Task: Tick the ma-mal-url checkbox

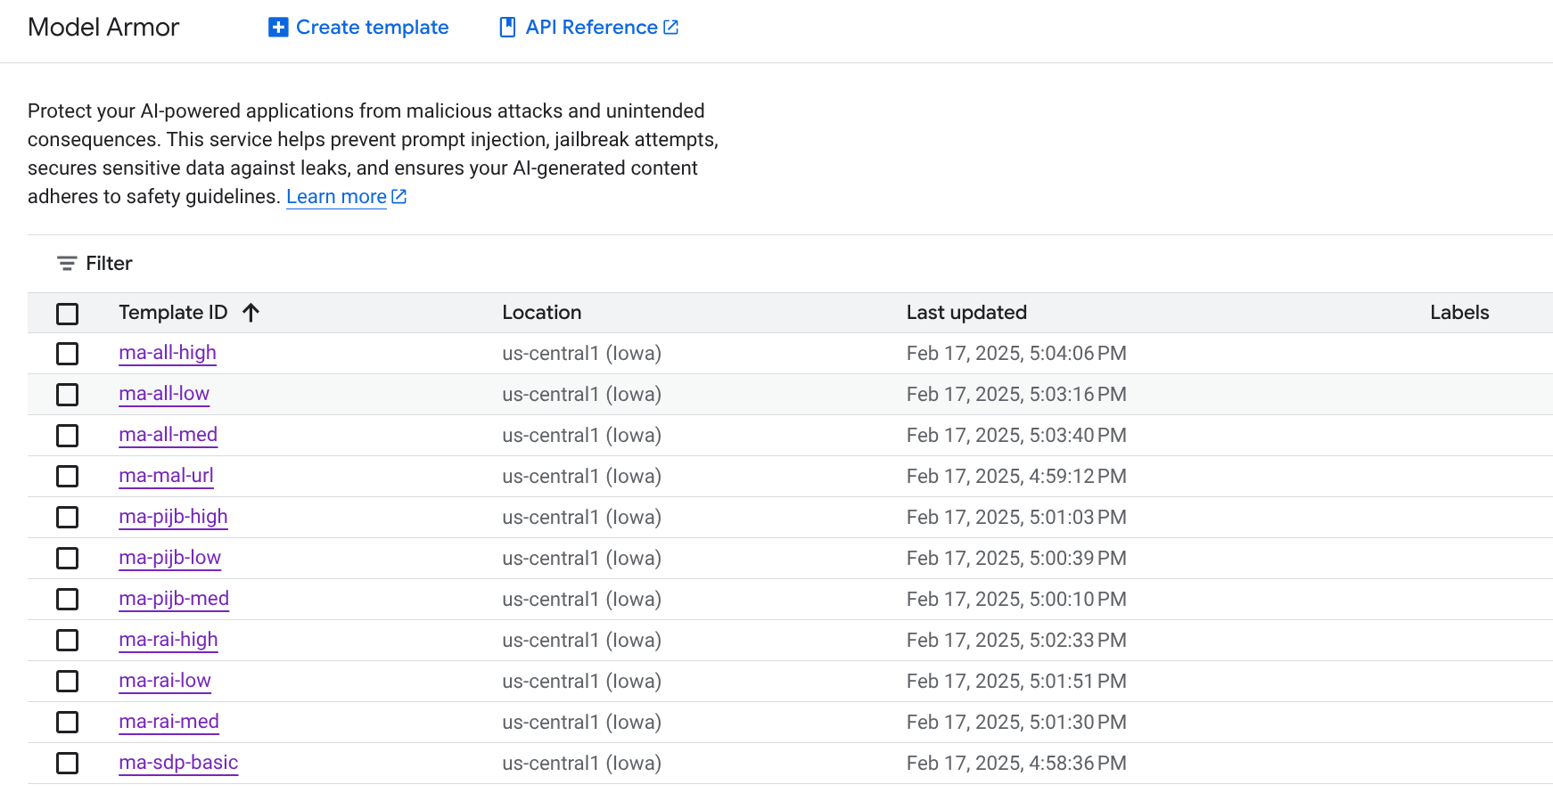Action: pyautogui.click(x=67, y=477)
